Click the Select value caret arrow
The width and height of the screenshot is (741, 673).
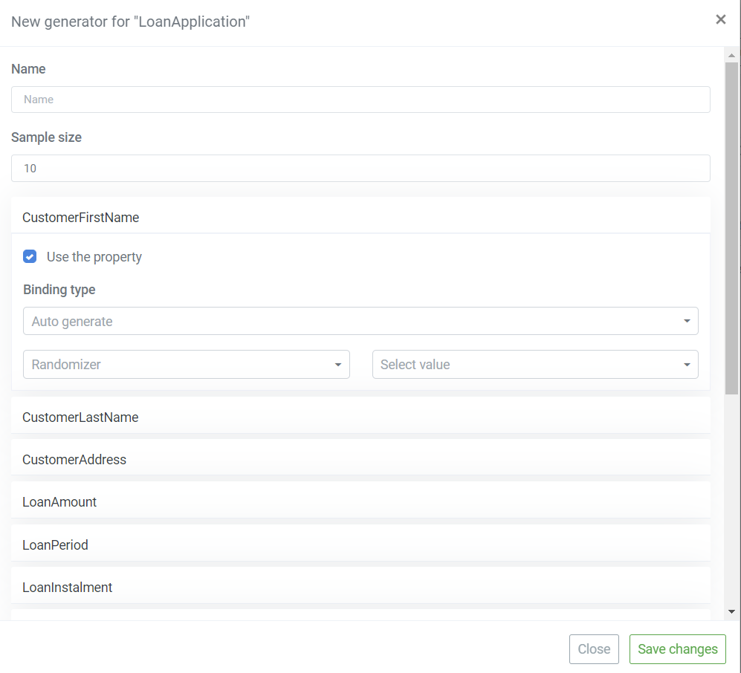click(687, 365)
